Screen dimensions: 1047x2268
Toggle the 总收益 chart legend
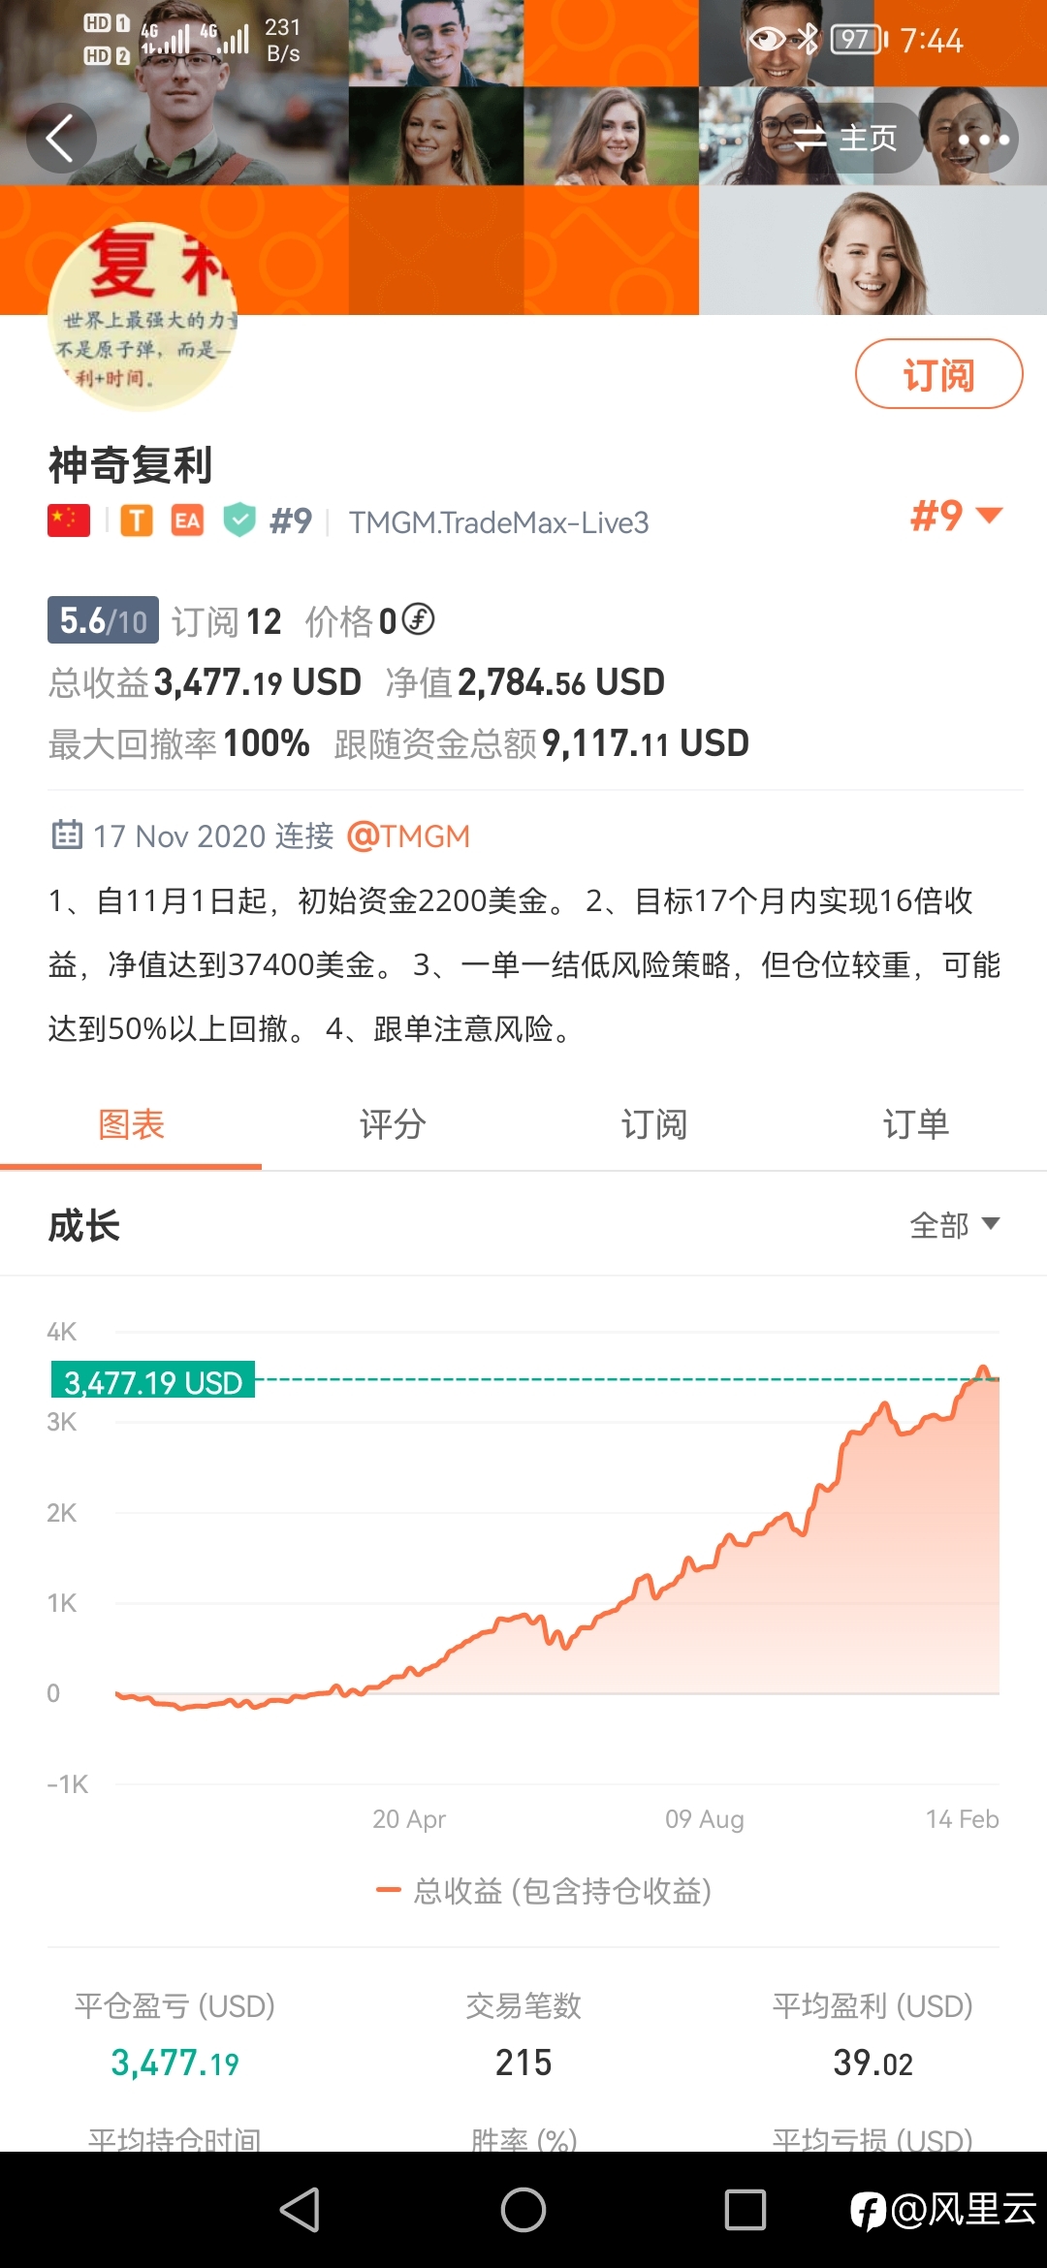pos(544,1890)
